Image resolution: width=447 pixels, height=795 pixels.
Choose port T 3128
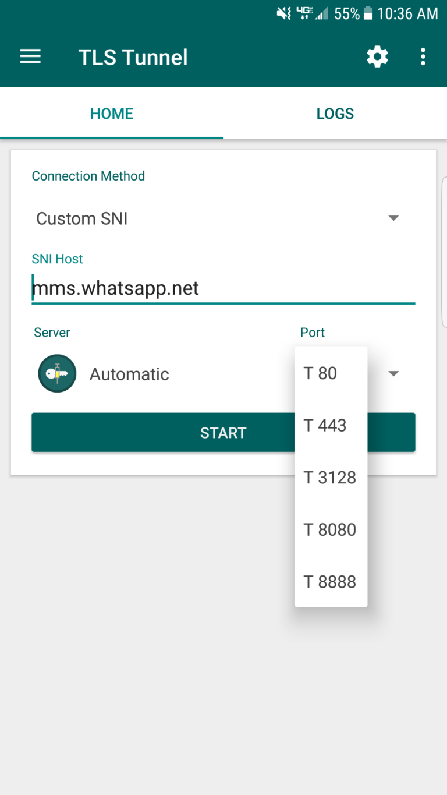click(330, 478)
